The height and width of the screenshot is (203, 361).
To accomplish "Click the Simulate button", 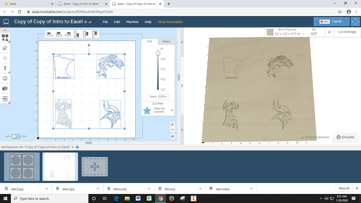I will click(x=345, y=137).
